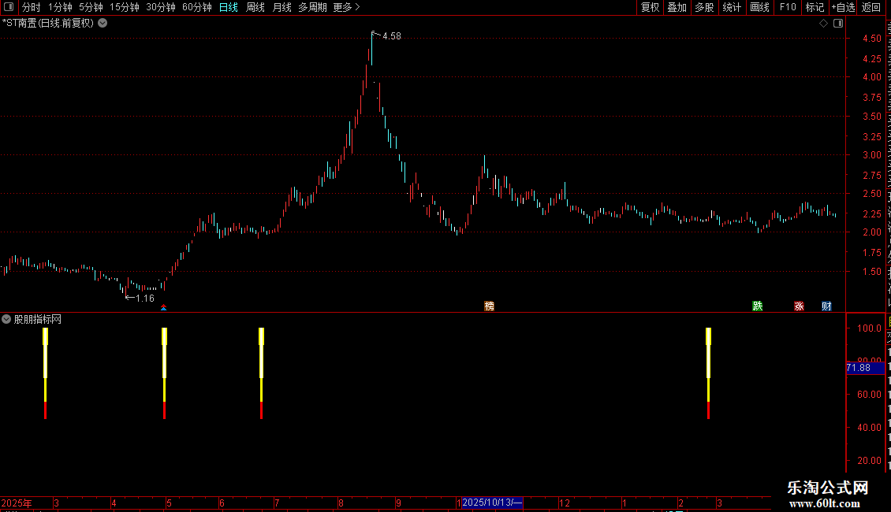Viewport: 891px width, 512px height.
Task: Click month 7 on the time axis
Action: (277, 503)
